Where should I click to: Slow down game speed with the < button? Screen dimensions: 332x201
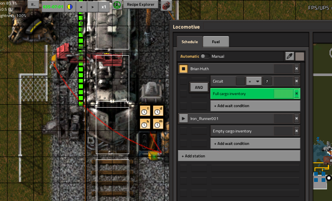[x=81, y=7]
